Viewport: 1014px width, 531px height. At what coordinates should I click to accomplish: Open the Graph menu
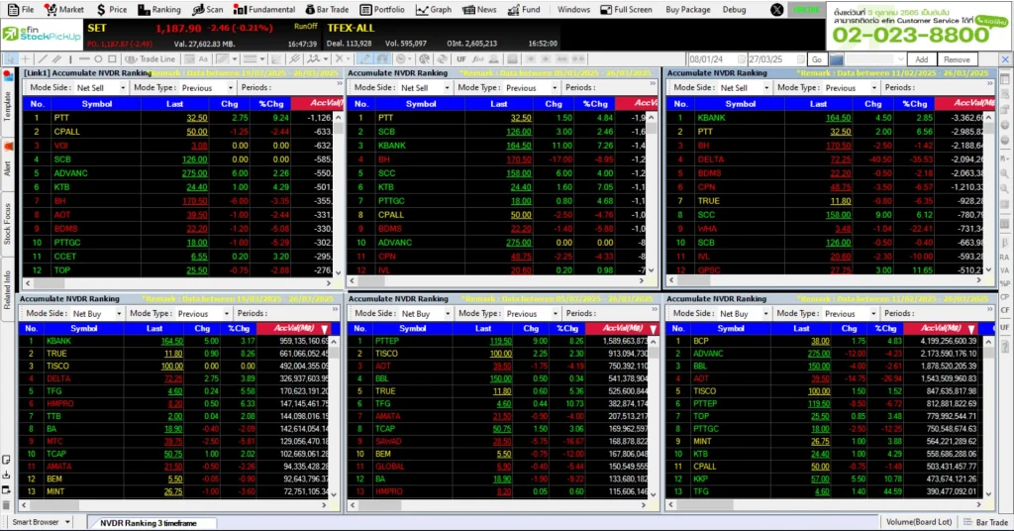coord(434,10)
